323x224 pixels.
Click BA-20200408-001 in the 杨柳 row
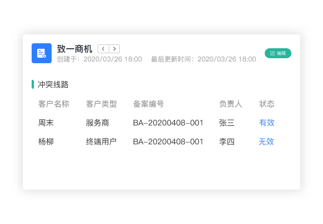coord(168,141)
